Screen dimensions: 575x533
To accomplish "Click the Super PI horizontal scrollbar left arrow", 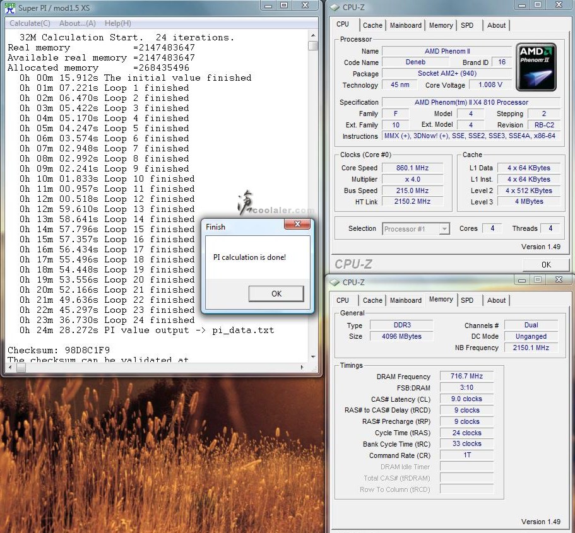I will click(10, 367).
